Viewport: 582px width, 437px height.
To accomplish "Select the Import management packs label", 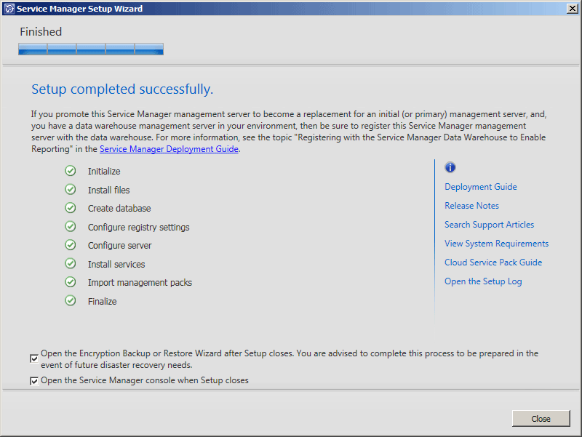I will click(140, 283).
